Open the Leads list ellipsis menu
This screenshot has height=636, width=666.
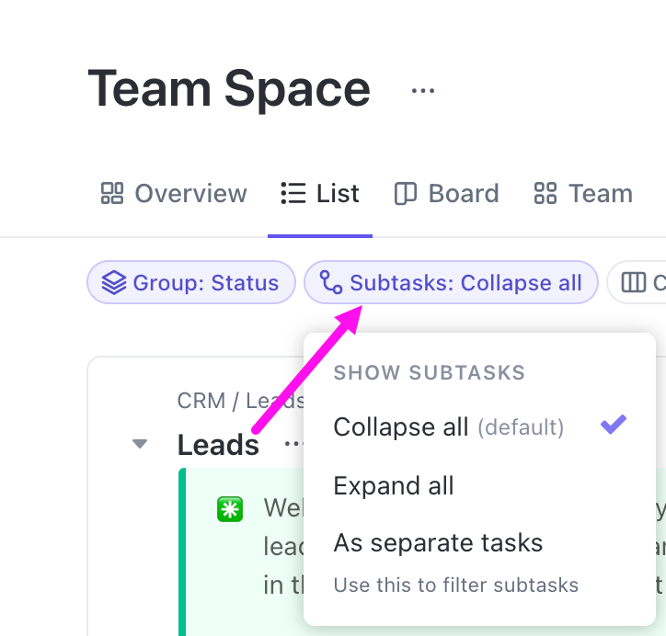[x=294, y=445]
